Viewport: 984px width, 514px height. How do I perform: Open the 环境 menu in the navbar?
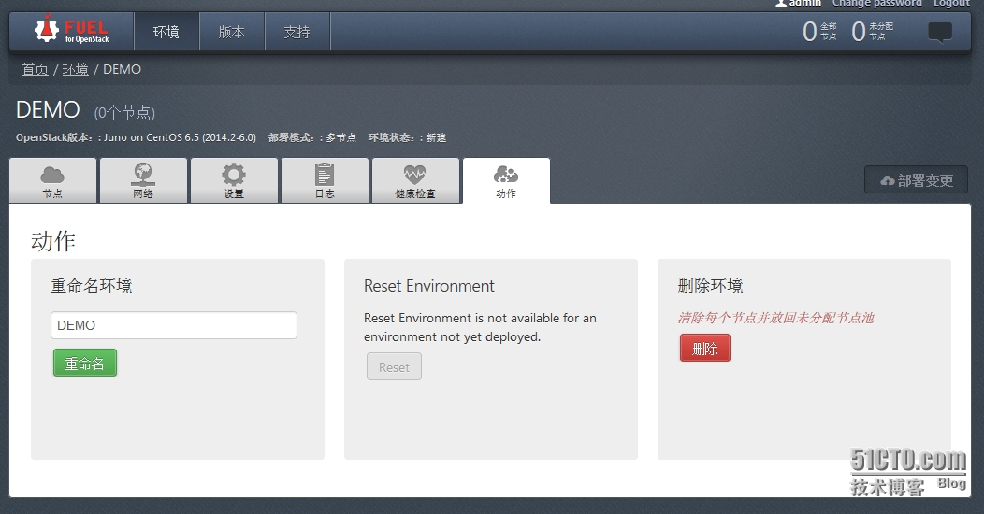click(166, 32)
